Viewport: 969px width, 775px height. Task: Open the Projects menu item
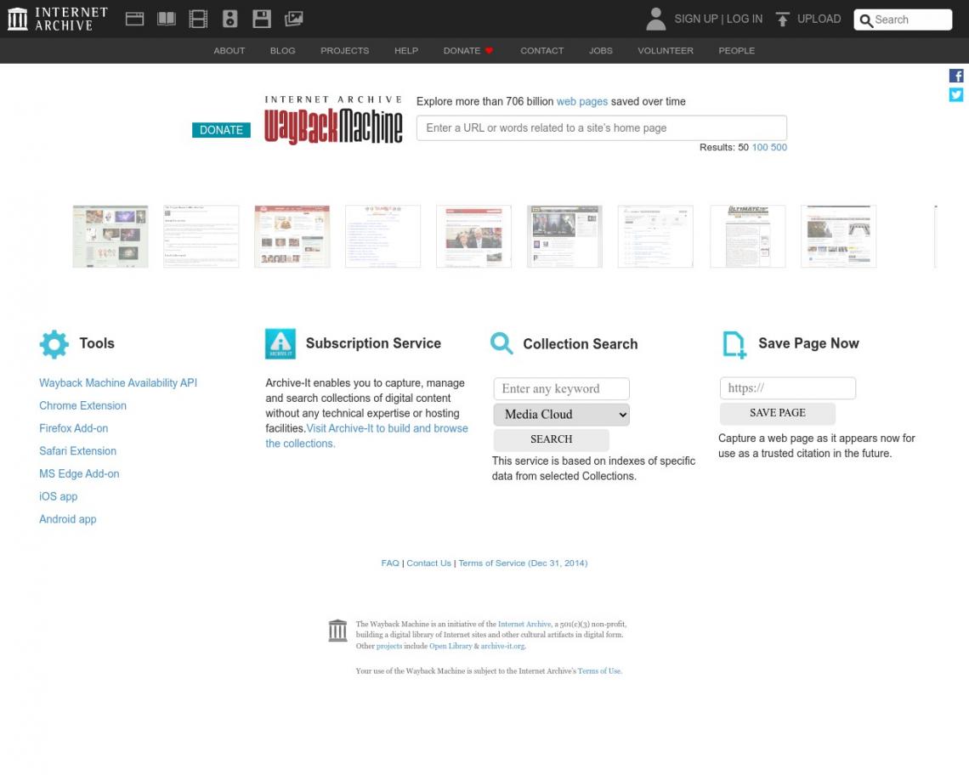coord(345,51)
